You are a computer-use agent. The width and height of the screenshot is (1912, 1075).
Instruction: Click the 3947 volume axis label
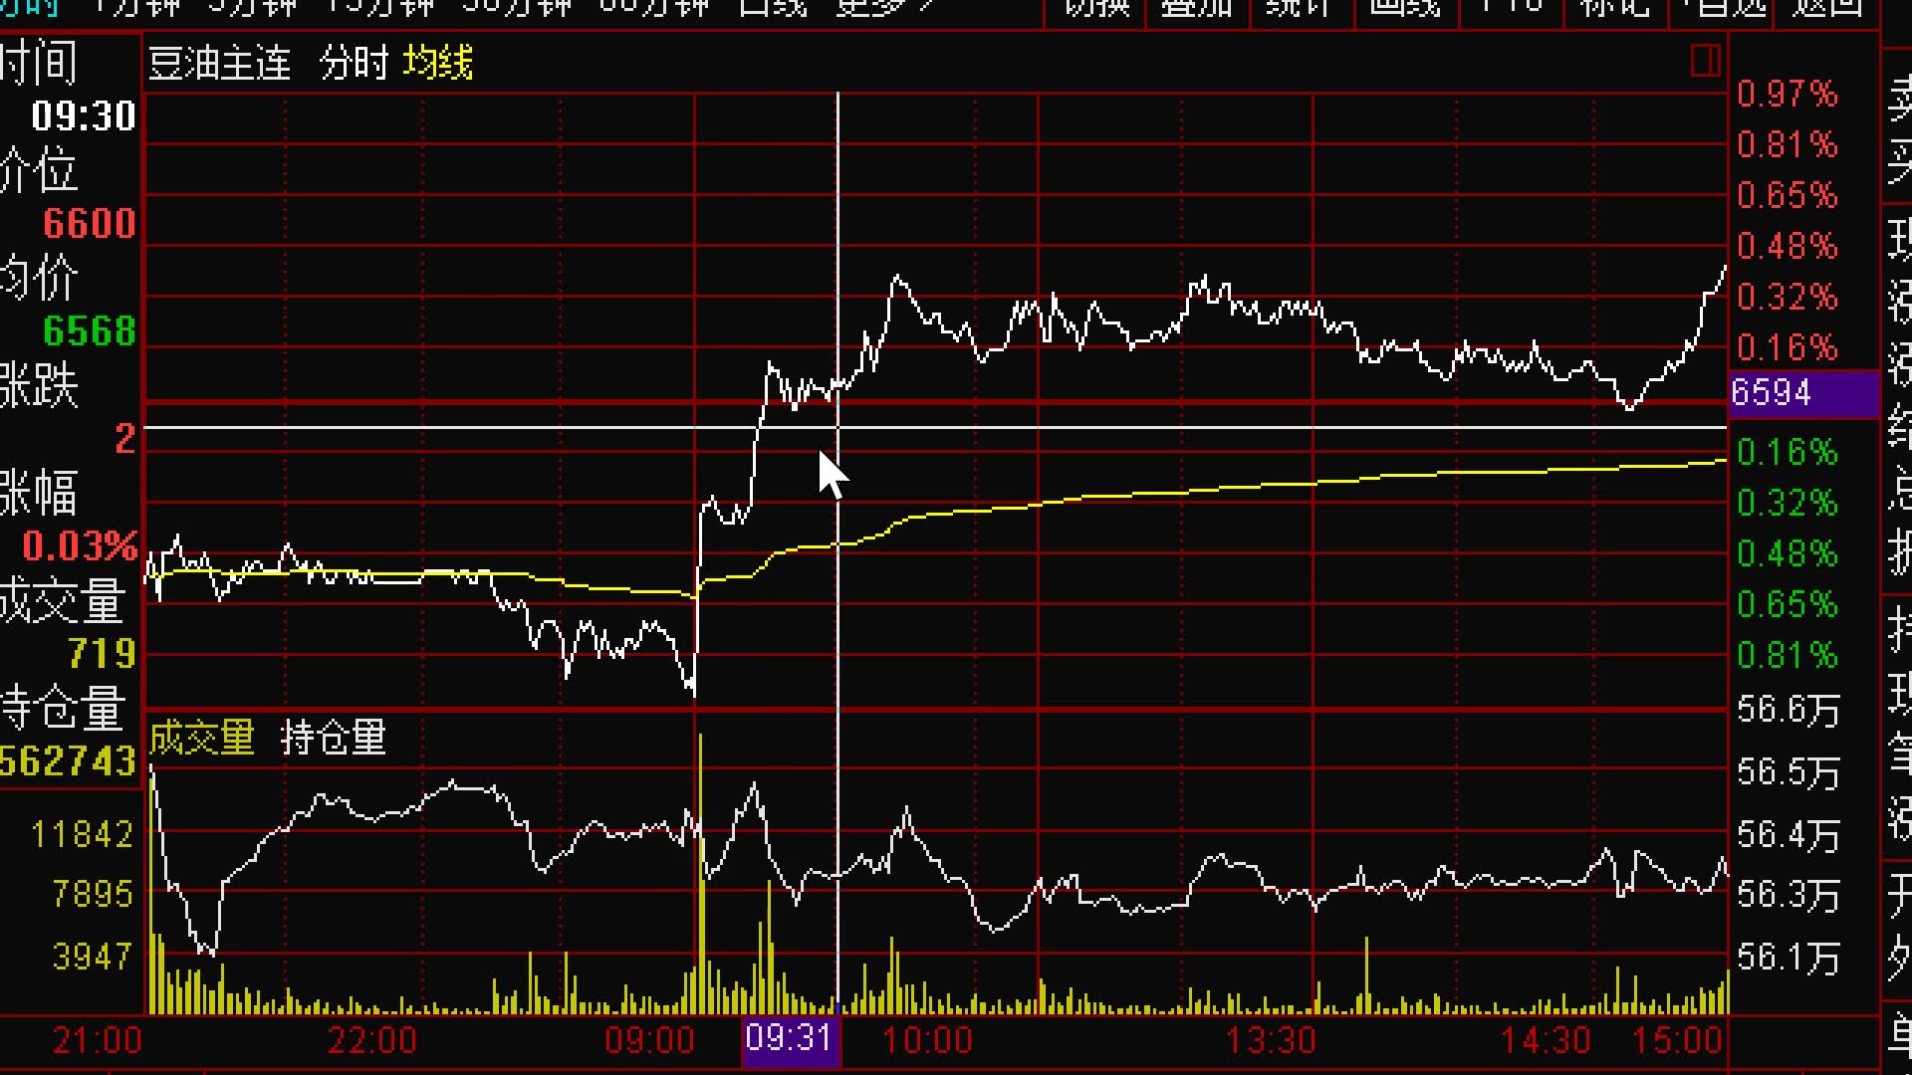coord(92,957)
